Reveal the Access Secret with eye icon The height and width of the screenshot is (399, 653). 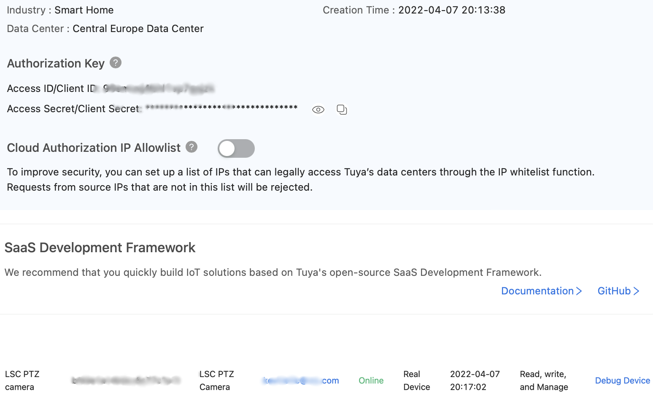click(318, 110)
